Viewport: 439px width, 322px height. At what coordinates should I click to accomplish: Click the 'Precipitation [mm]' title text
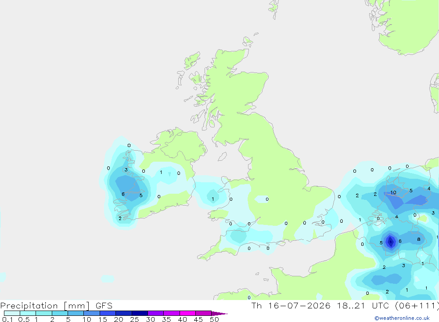point(45,306)
